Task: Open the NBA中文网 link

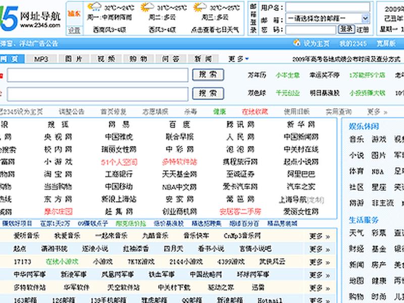Action: point(179,187)
